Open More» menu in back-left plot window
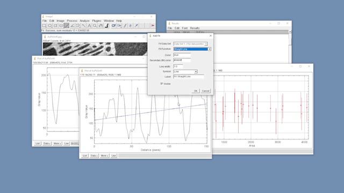 click(58, 144)
